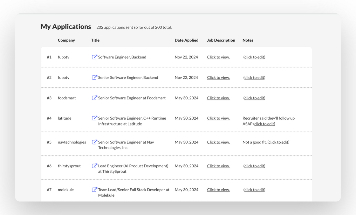The image size is (356, 215).
Task: Click '202 applications sent so far' text
Action: pos(134,27)
